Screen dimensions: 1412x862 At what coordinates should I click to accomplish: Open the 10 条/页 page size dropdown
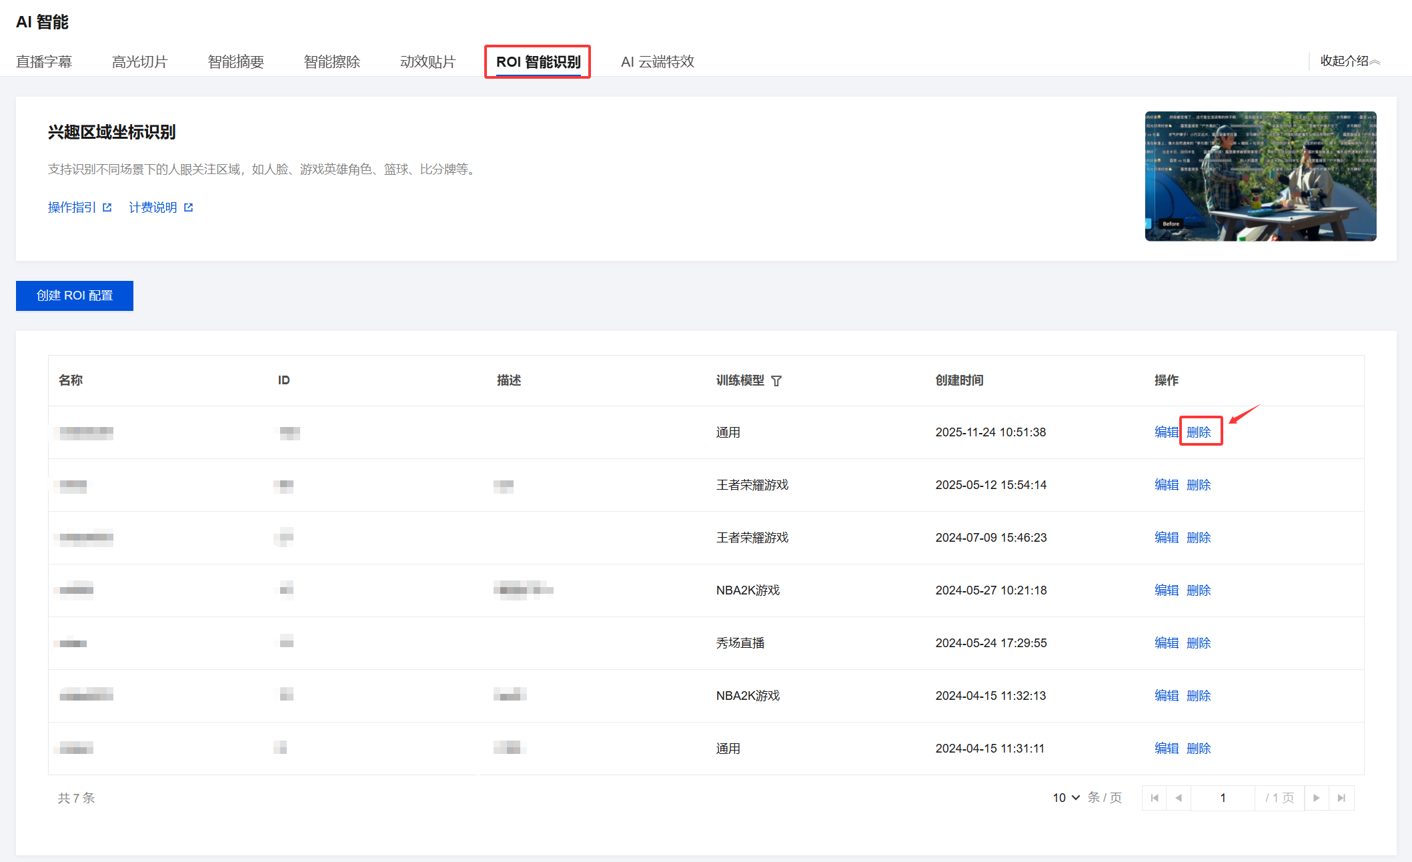pyautogui.click(x=1066, y=798)
